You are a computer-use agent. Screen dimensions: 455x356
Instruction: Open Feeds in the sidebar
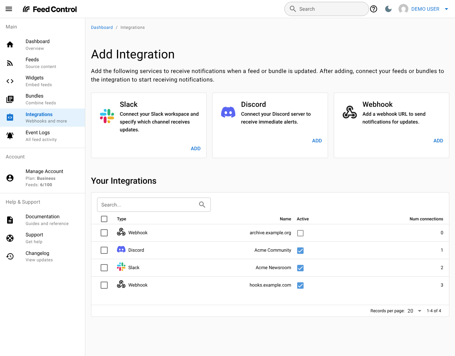click(43, 63)
